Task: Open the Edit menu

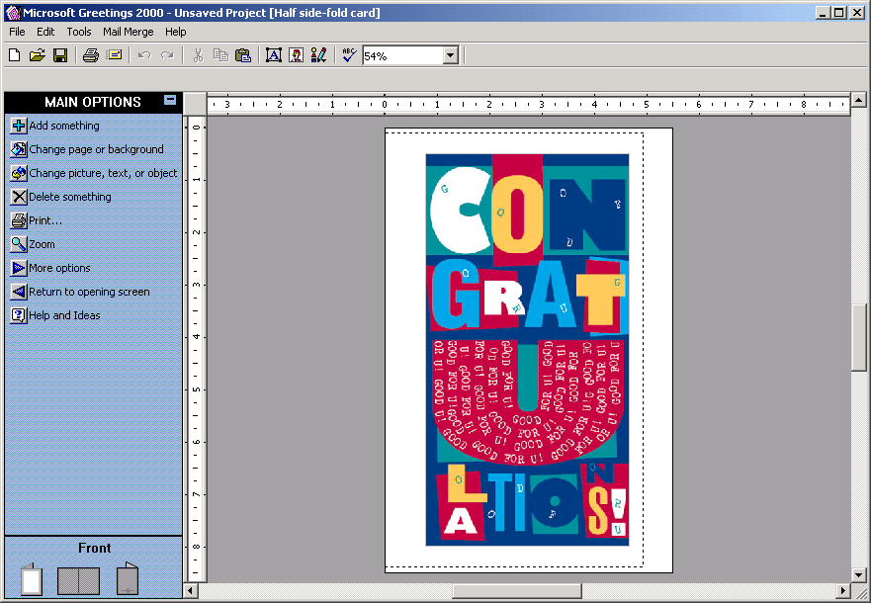Action: 45,32
